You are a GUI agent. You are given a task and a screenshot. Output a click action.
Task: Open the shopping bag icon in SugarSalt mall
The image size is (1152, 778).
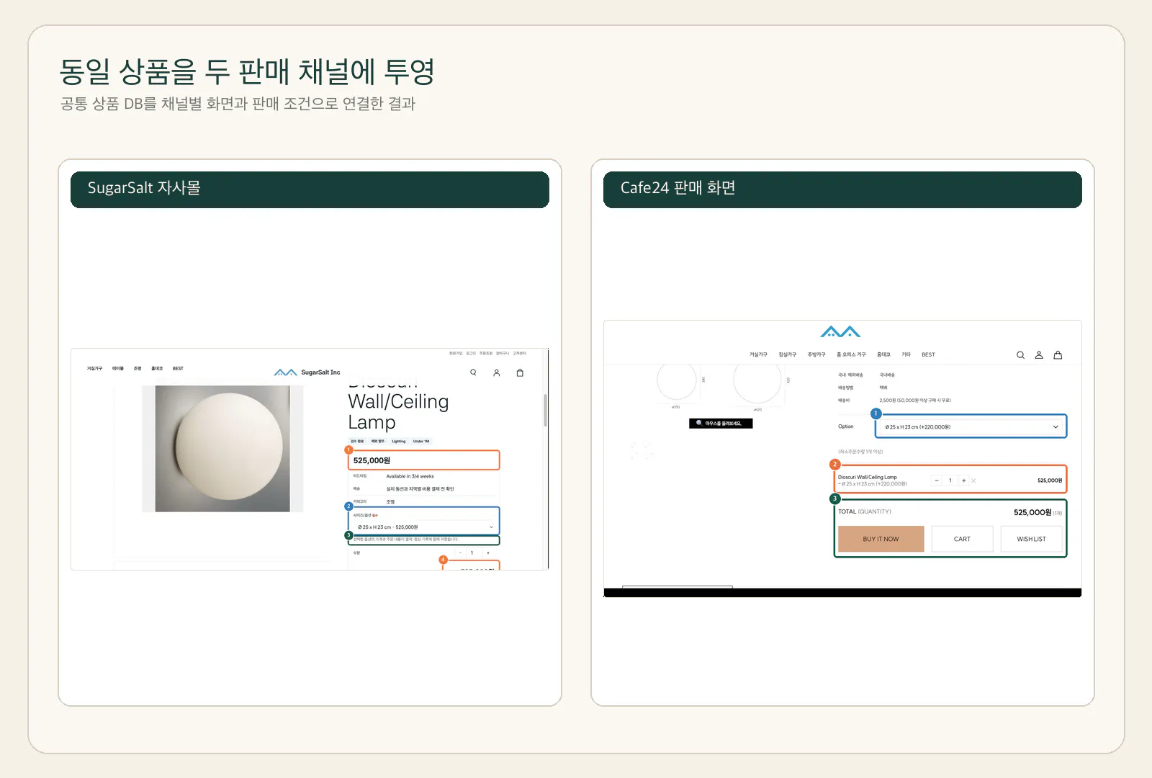pyautogui.click(x=520, y=372)
